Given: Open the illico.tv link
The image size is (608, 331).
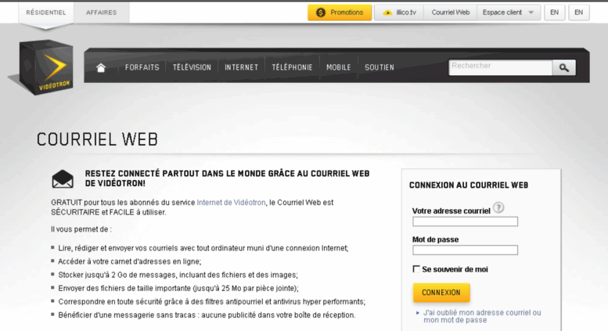Looking at the screenshot, I should point(399,13).
